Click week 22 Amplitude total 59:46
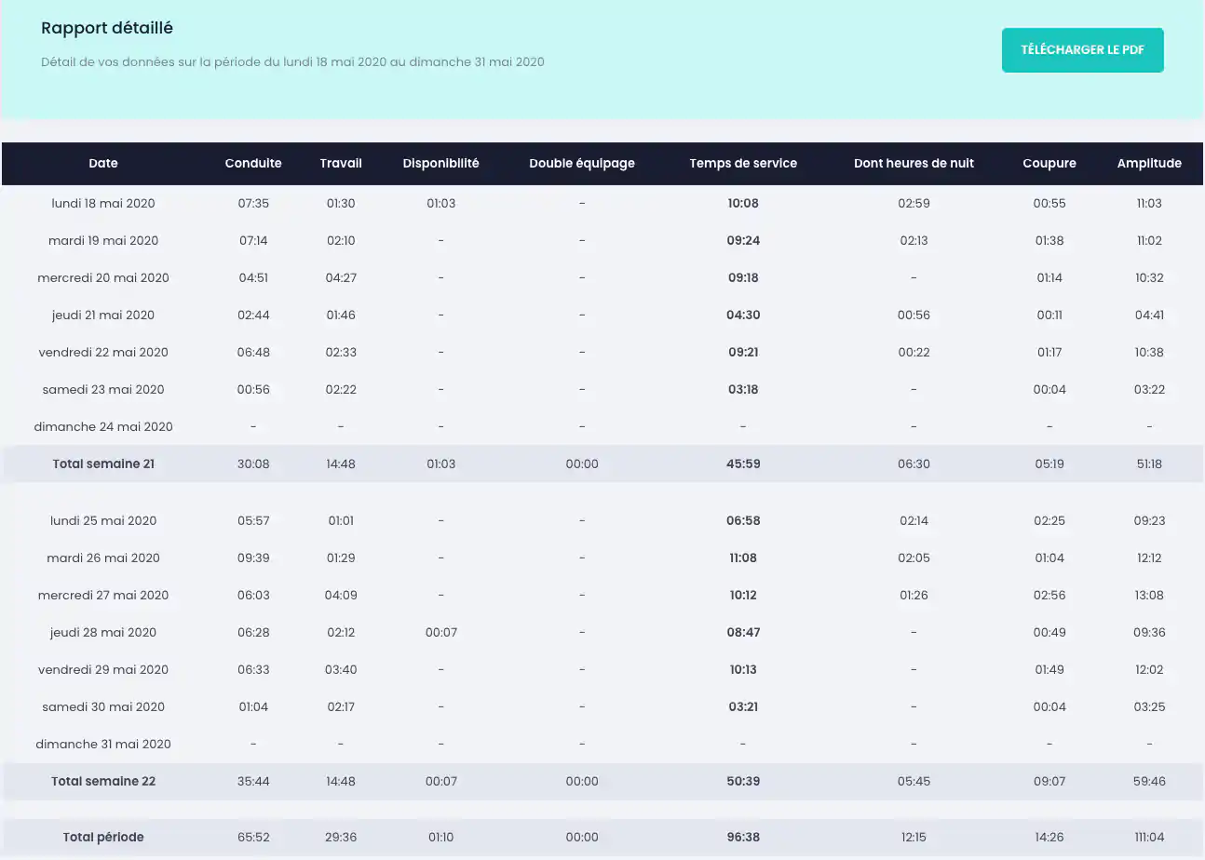Viewport: 1205px width, 860px height. pyautogui.click(x=1149, y=781)
